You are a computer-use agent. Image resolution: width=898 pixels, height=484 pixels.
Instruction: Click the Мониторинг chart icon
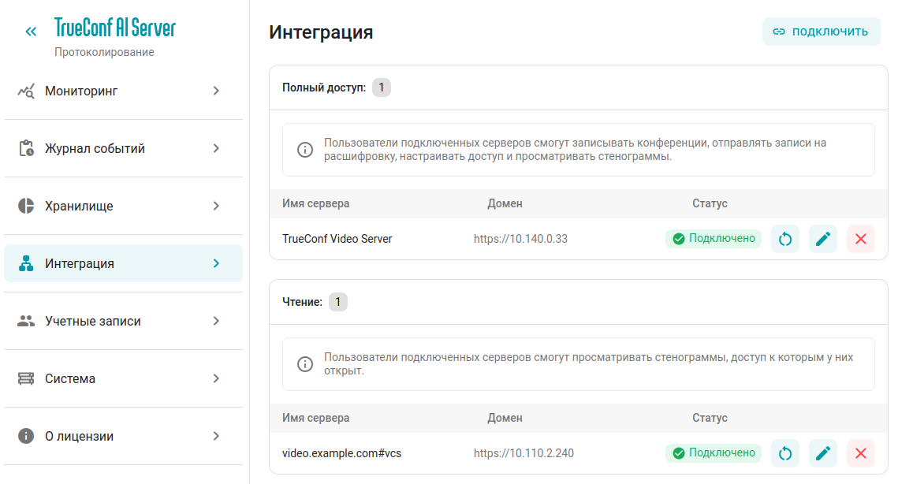(x=26, y=91)
